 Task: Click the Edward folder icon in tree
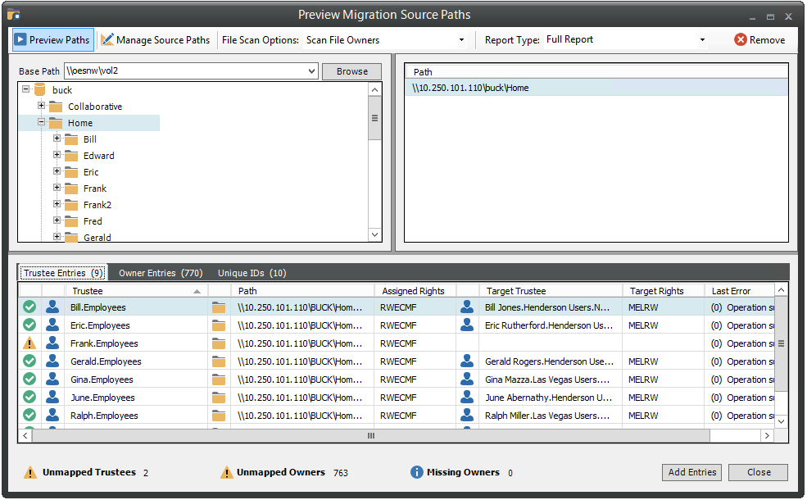point(71,156)
